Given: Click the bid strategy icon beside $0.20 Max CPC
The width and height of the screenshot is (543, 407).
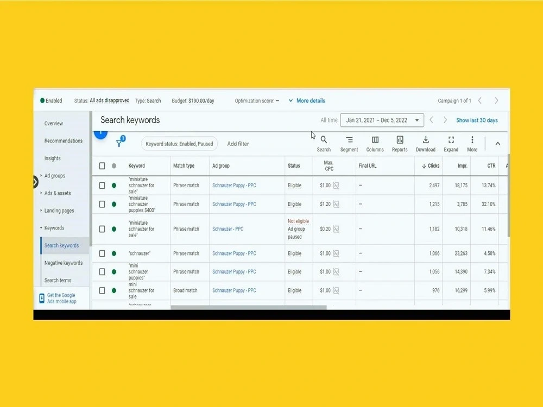Looking at the screenshot, I should (336, 229).
